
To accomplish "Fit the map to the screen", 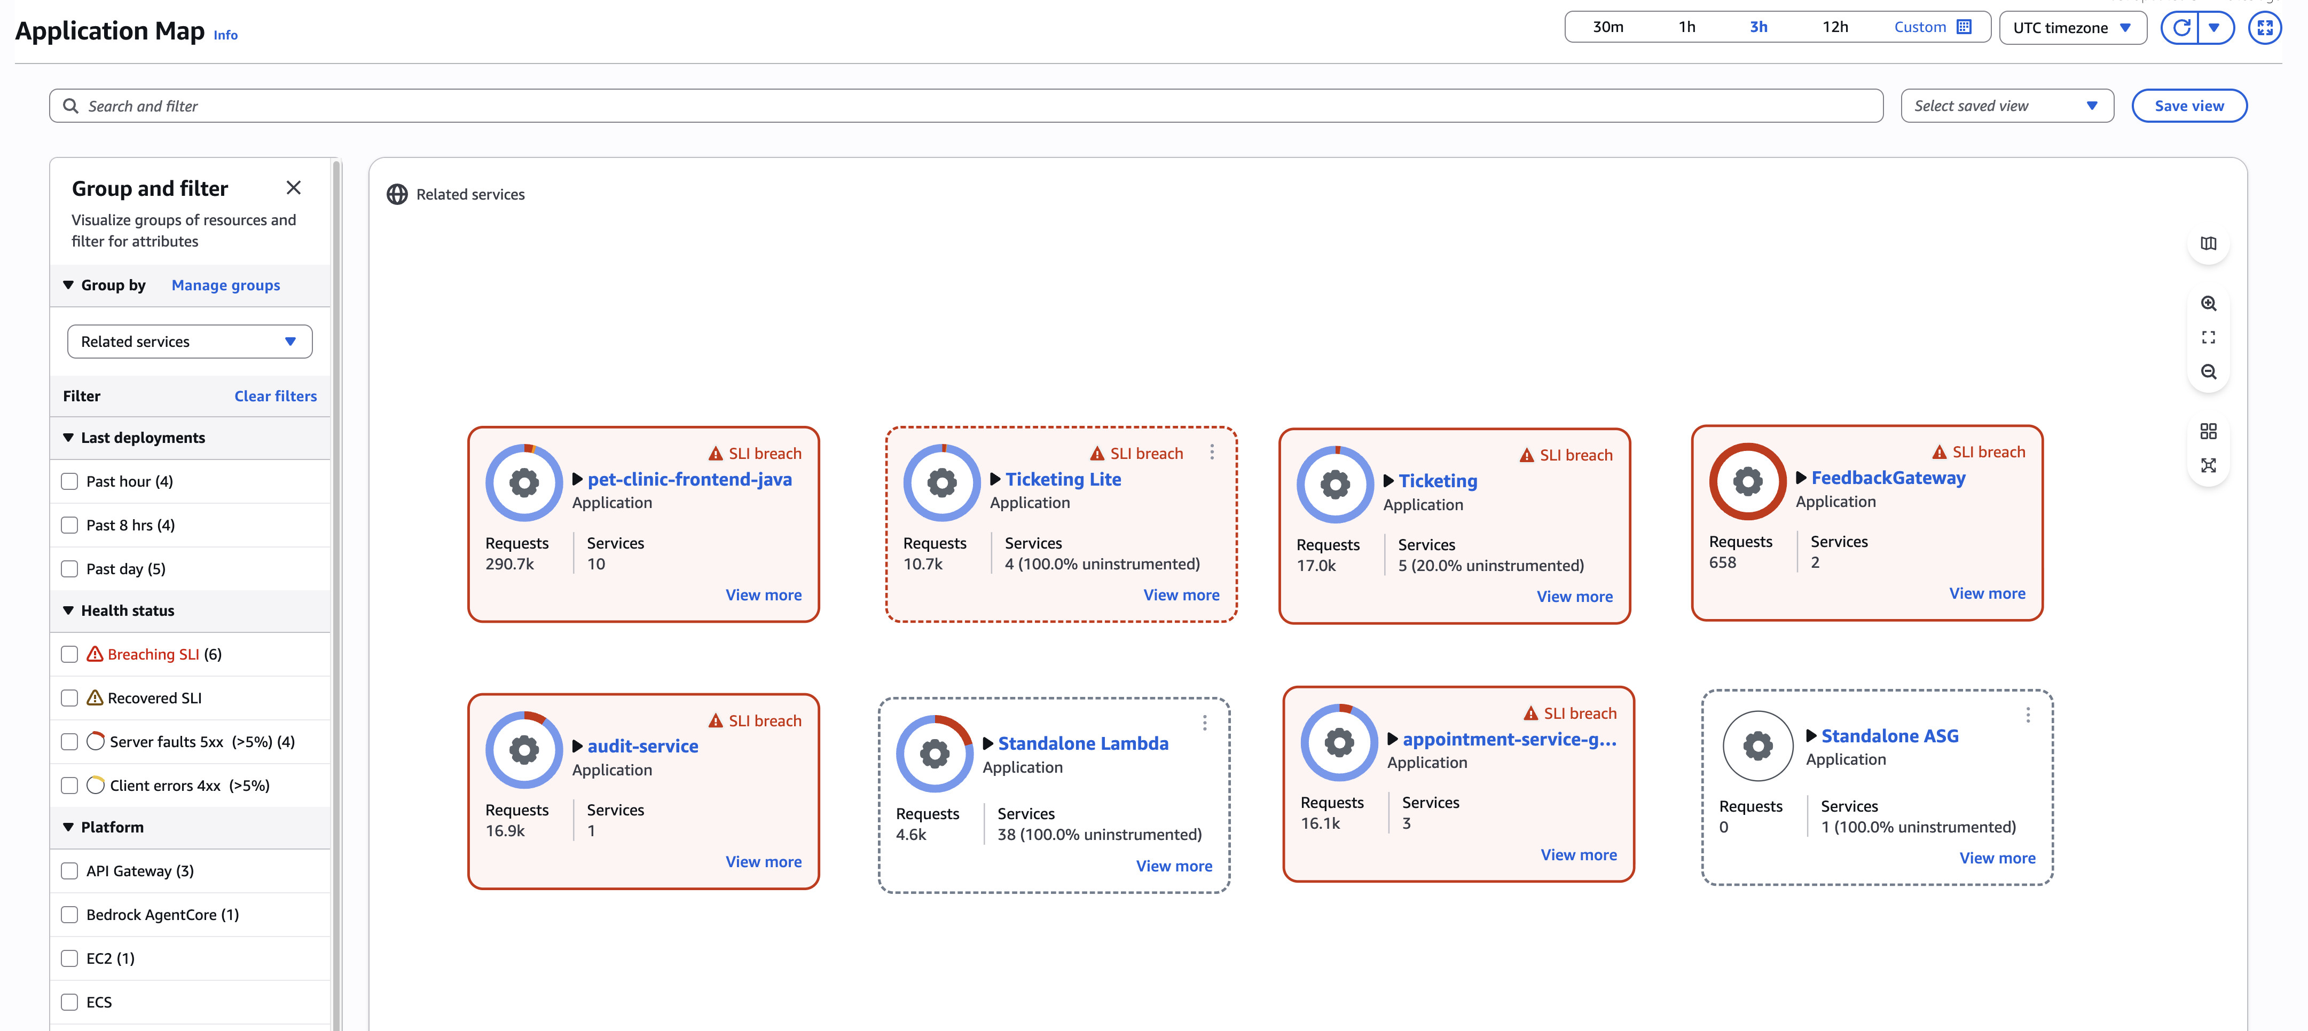I will 2209,337.
